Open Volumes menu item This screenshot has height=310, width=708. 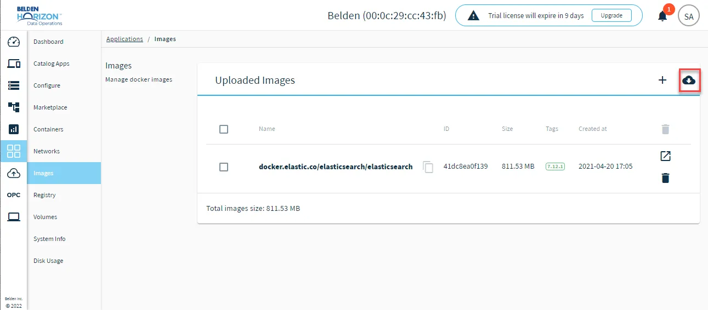pos(64,217)
